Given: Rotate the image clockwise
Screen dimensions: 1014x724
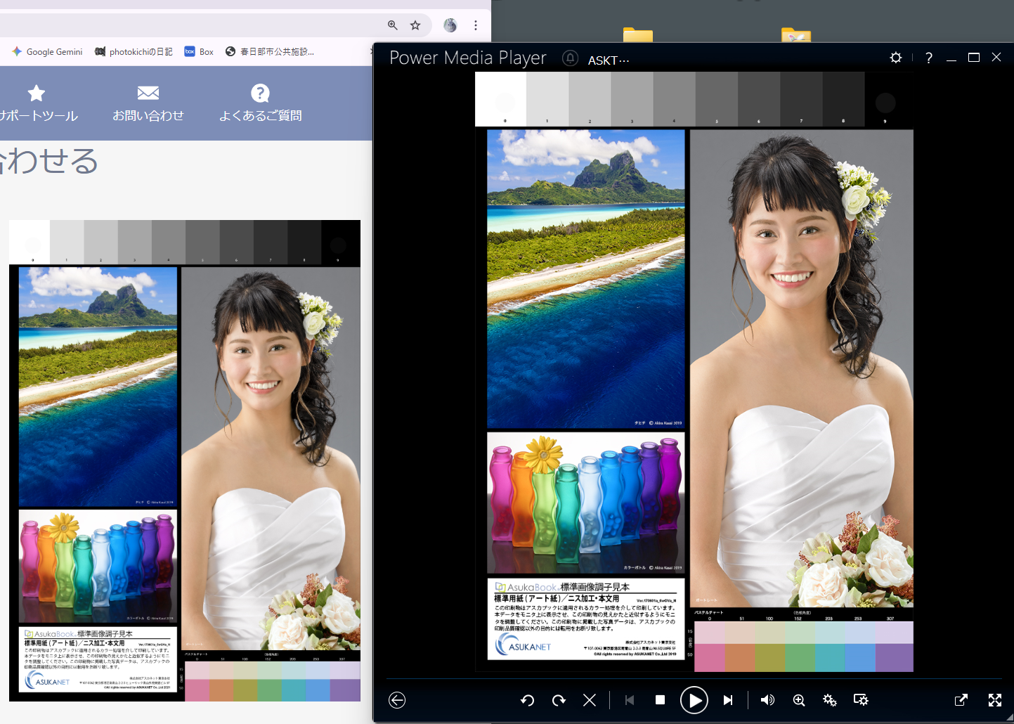Looking at the screenshot, I should point(559,700).
